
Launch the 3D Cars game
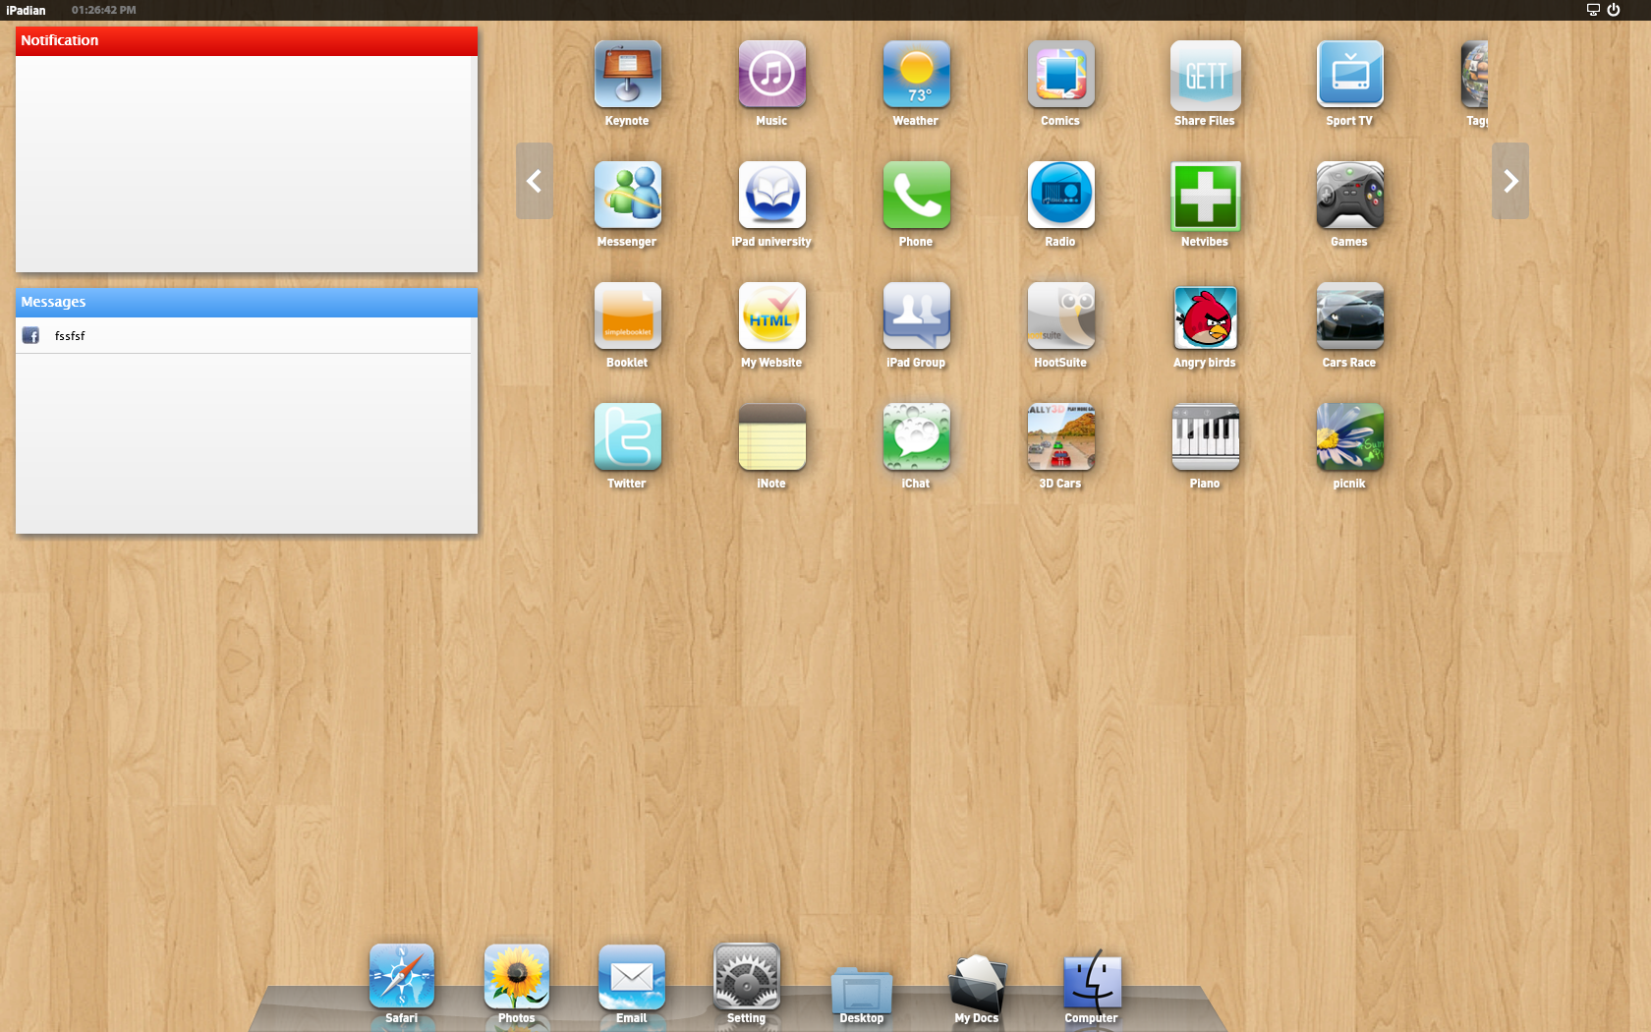click(1060, 437)
